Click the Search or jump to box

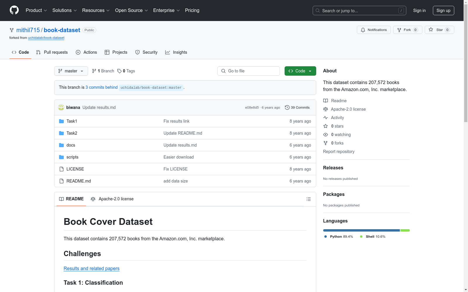359,11
